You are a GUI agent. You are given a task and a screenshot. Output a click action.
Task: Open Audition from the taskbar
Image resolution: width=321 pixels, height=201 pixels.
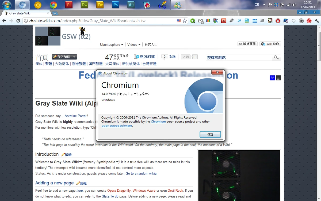(x=131, y=5)
